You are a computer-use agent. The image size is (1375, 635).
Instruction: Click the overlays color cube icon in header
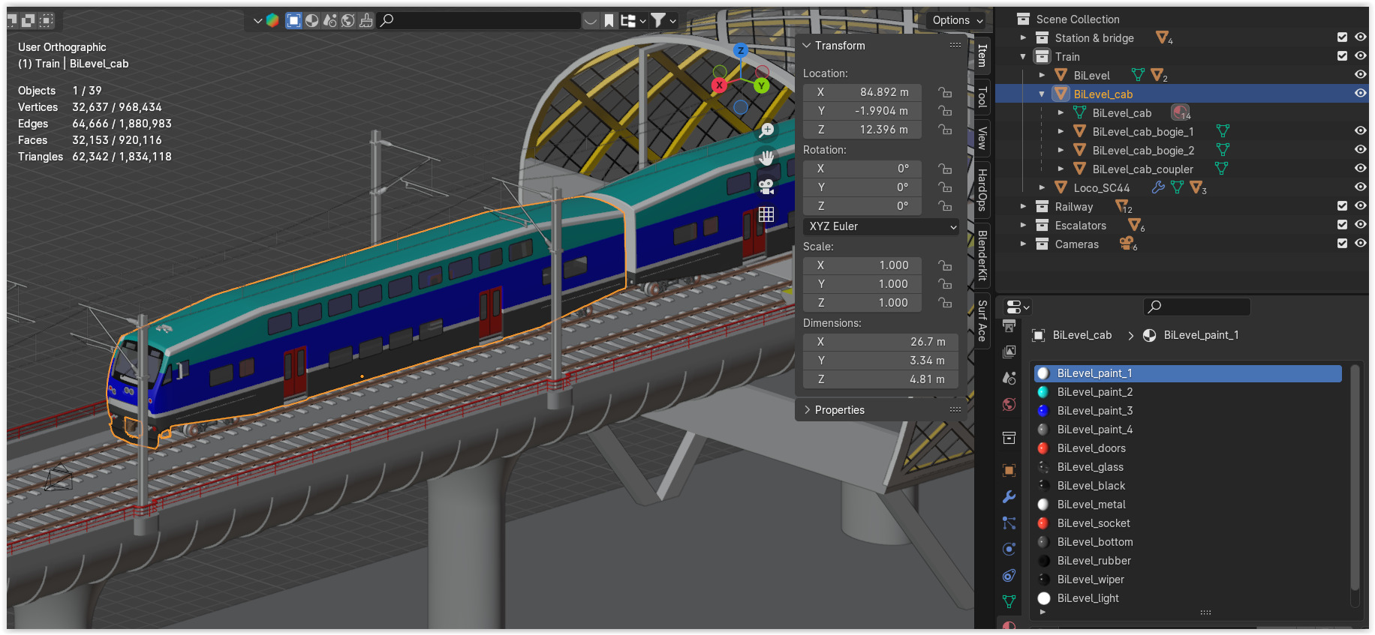(x=272, y=20)
